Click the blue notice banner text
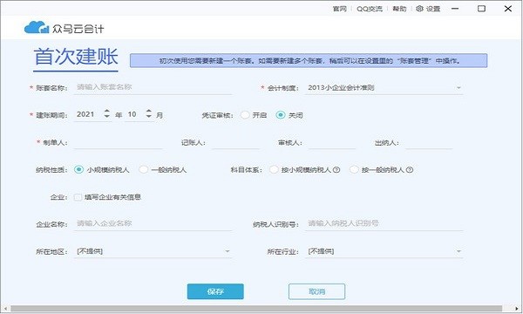Image resolution: width=523 pixels, height=314 pixels. click(309, 61)
